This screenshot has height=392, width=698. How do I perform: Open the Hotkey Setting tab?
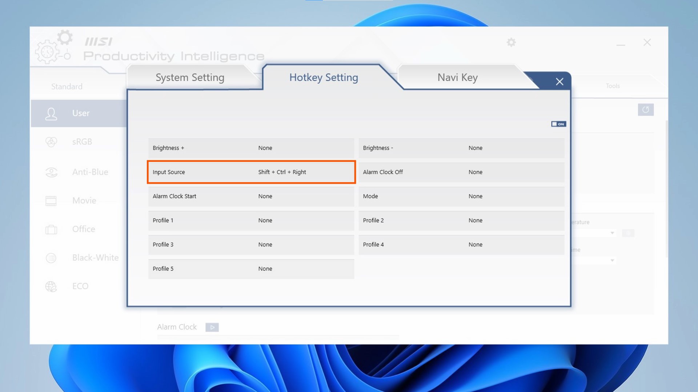324,77
